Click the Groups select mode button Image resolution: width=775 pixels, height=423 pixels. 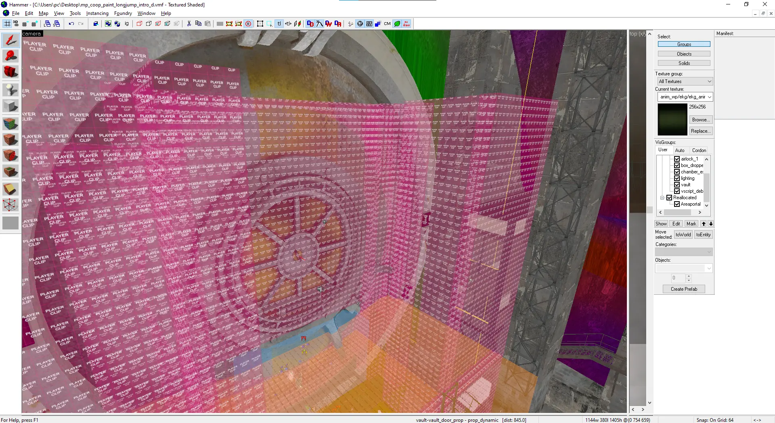[x=684, y=44]
